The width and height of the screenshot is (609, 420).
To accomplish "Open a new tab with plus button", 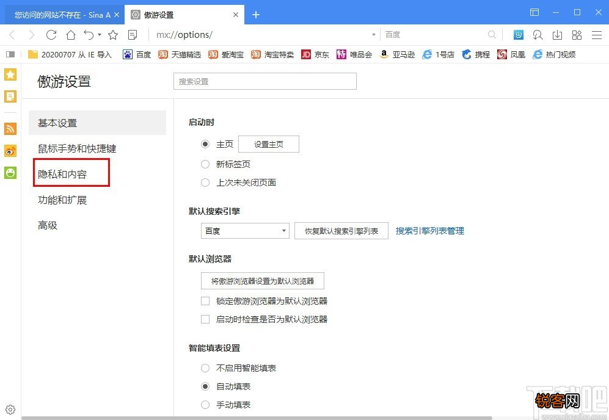I will point(255,15).
